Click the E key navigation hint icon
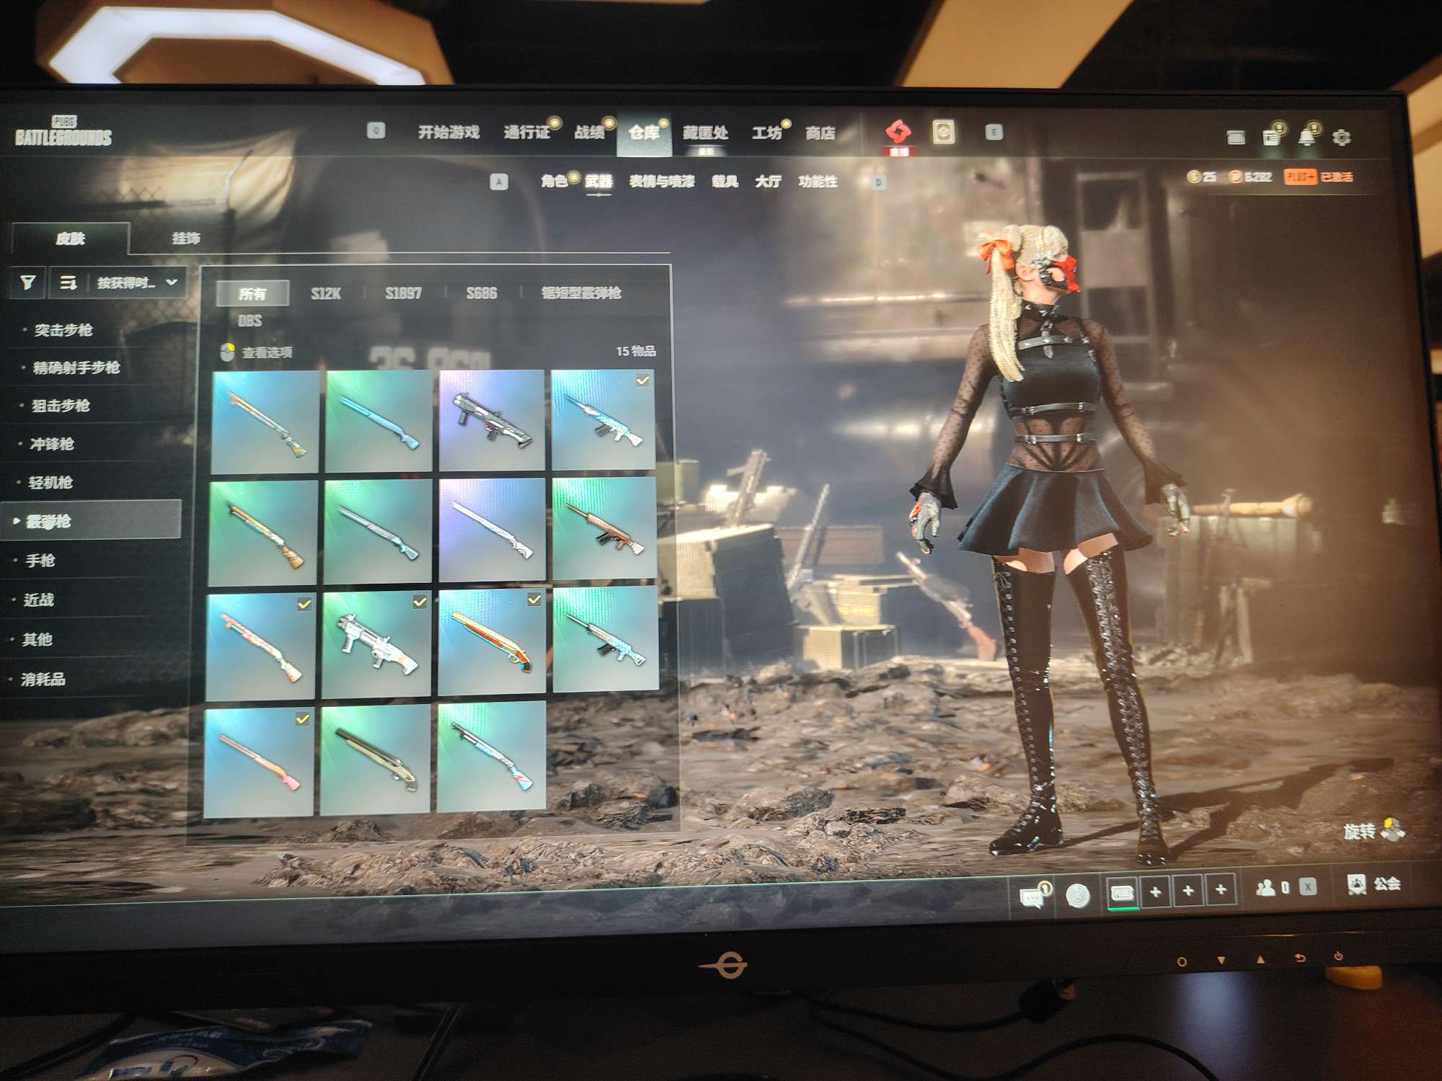Image resolution: width=1442 pixels, height=1081 pixels. click(994, 133)
